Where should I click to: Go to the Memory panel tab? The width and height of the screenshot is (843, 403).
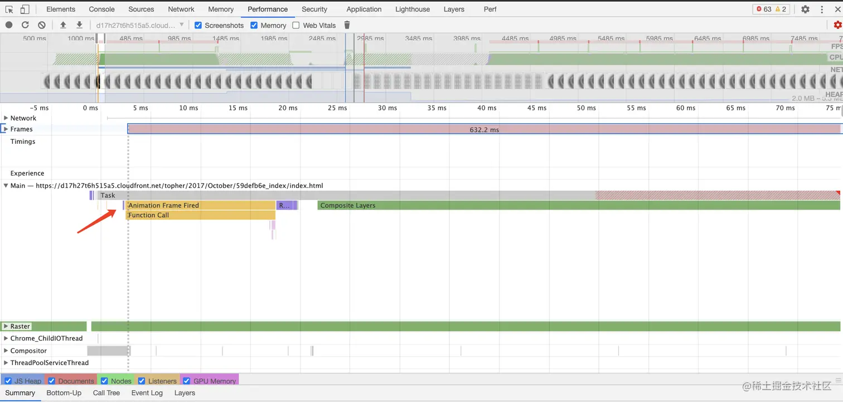(x=221, y=9)
